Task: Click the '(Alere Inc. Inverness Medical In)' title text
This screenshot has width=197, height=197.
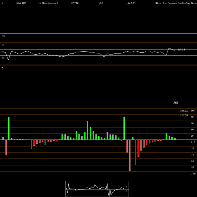Action: click(x=173, y=3)
